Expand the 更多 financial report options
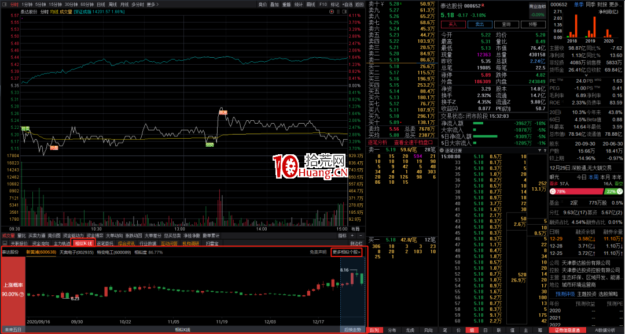The width and height of the screenshot is (625, 334). pos(615,5)
